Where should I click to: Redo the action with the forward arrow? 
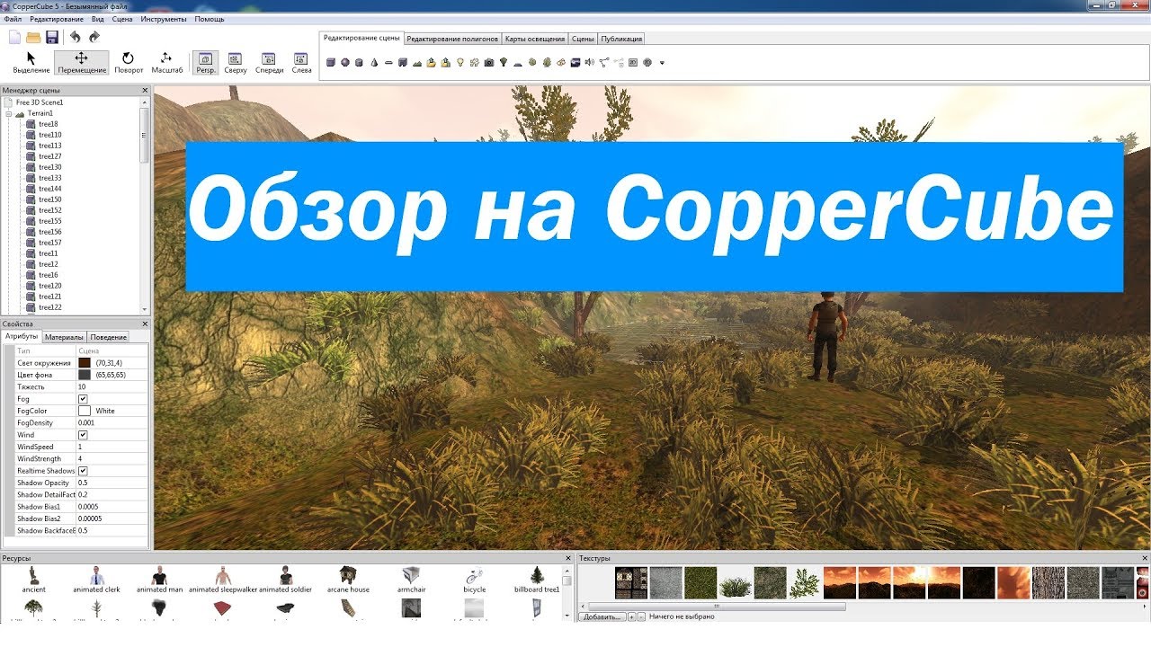click(94, 37)
